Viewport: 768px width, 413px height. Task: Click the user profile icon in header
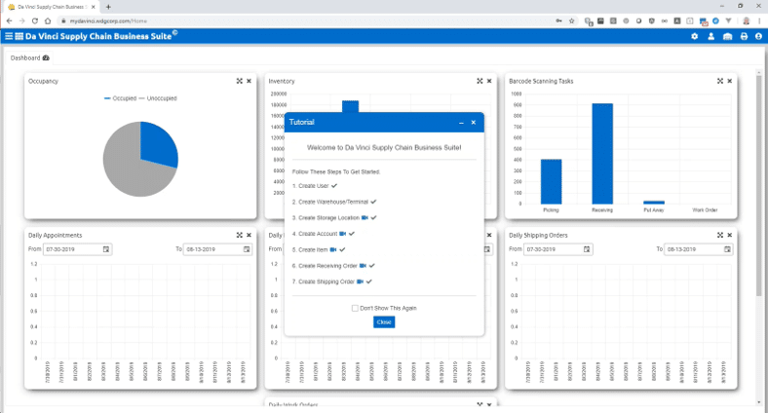pyautogui.click(x=710, y=36)
